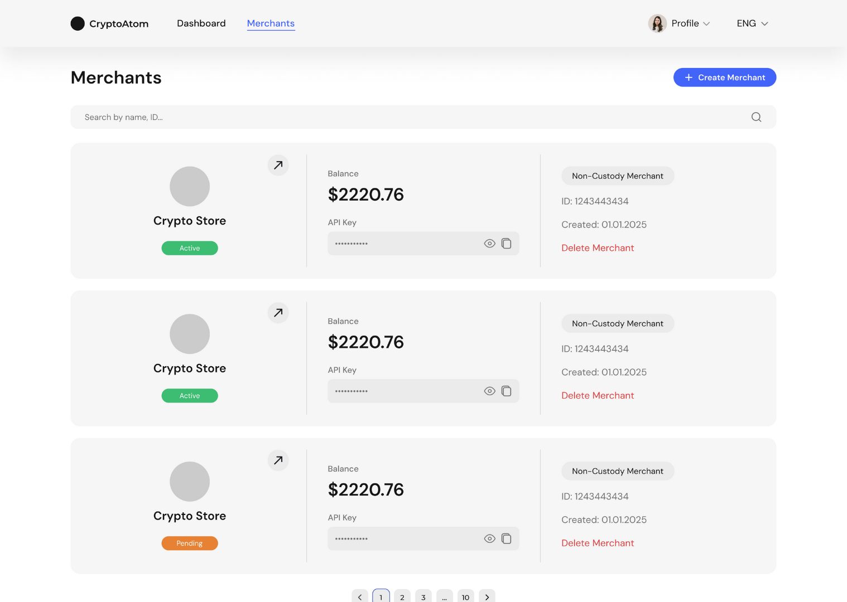Select the Merchants navigation tab
The image size is (847, 602).
pyautogui.click(x=271, y=23)
